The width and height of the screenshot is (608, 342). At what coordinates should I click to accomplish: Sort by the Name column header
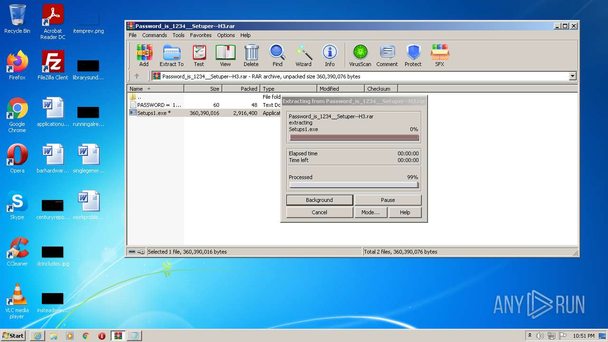[156, 89]
